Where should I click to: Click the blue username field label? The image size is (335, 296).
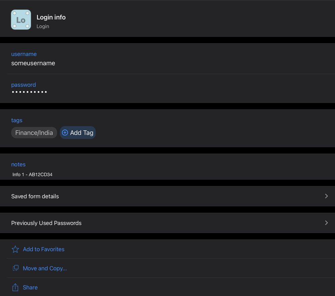24,54
